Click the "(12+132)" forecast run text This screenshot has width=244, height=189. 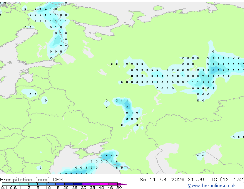click(x=232, y=180)
